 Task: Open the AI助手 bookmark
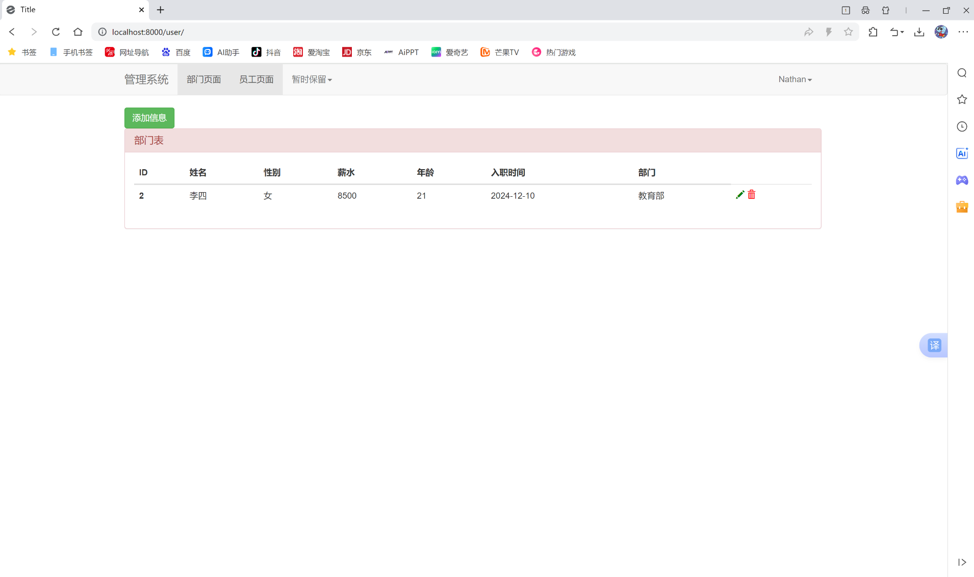221,52
